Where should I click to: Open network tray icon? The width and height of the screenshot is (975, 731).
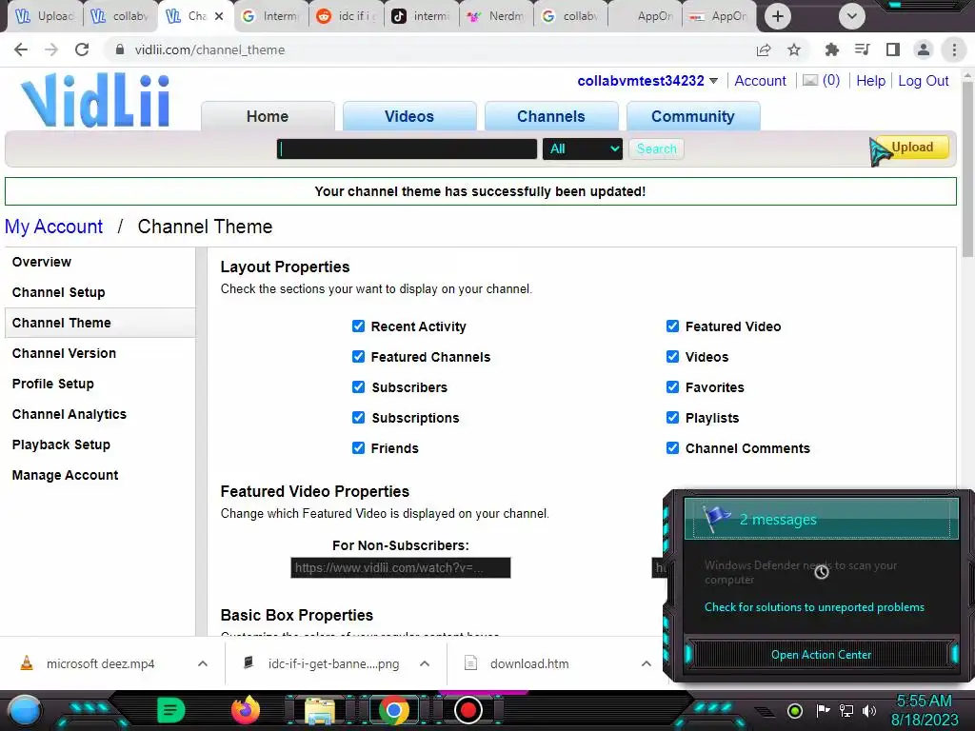pyautogui.click(x=846, y=710)
